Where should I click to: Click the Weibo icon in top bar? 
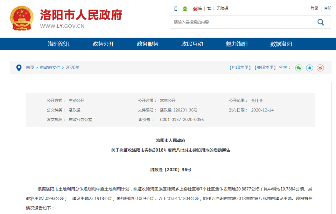[195, 9]
